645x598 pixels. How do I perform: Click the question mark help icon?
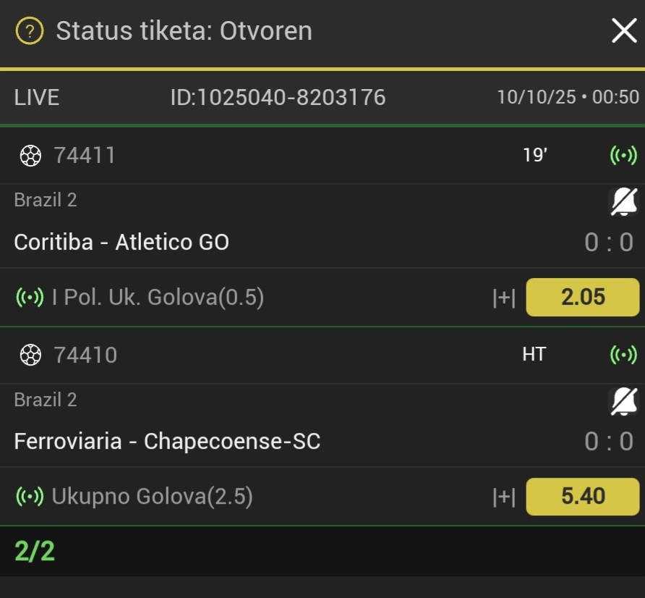tap(30, 31)
